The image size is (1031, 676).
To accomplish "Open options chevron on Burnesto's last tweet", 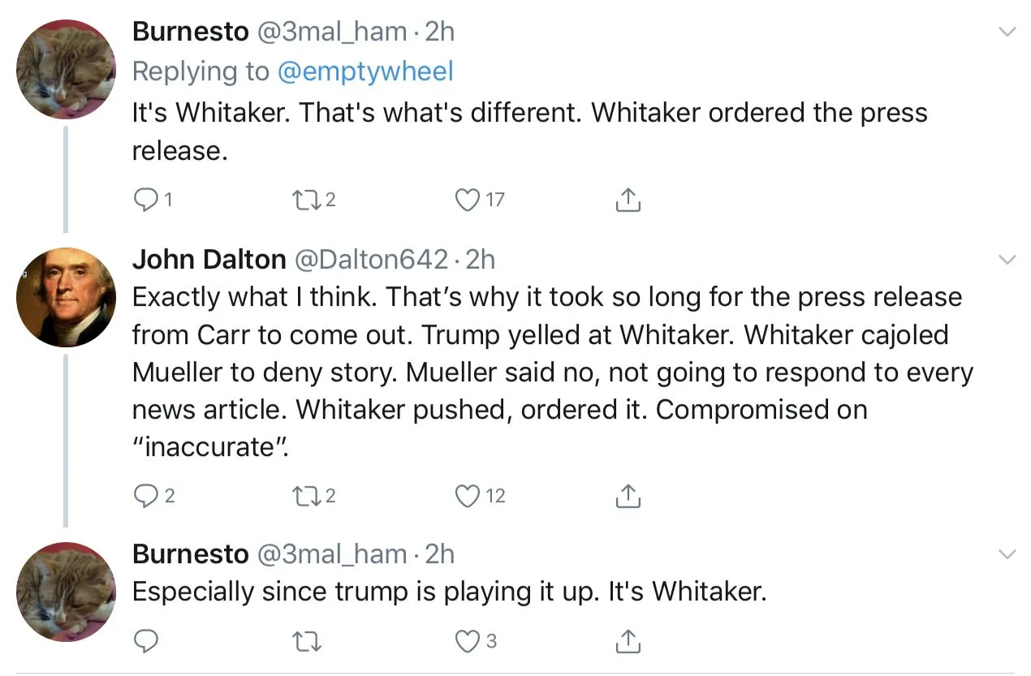I will (1007, 555).
